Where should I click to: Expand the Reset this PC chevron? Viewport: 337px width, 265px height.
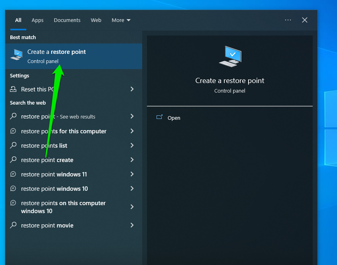tap(132, 89)
